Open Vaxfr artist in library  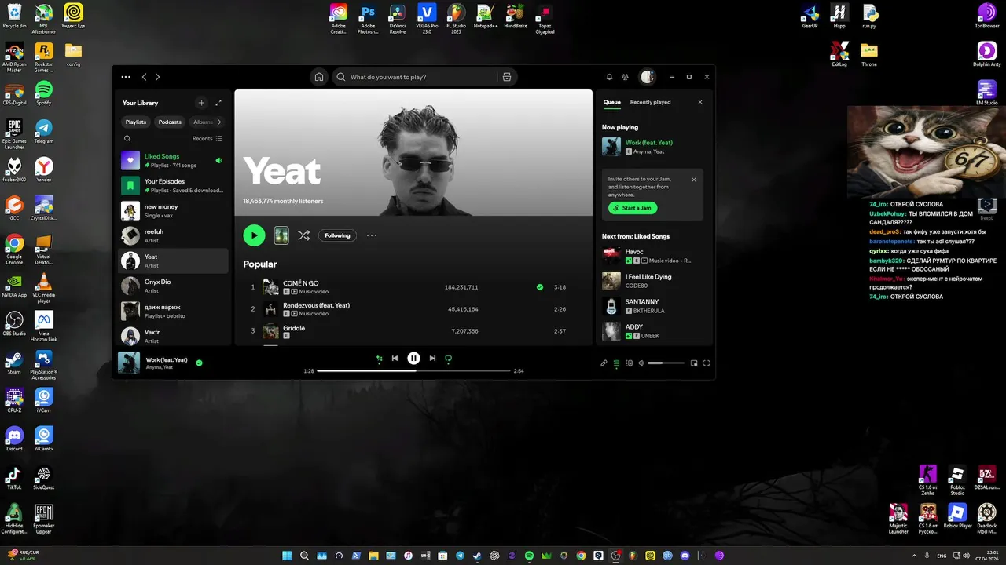point(173,336)
